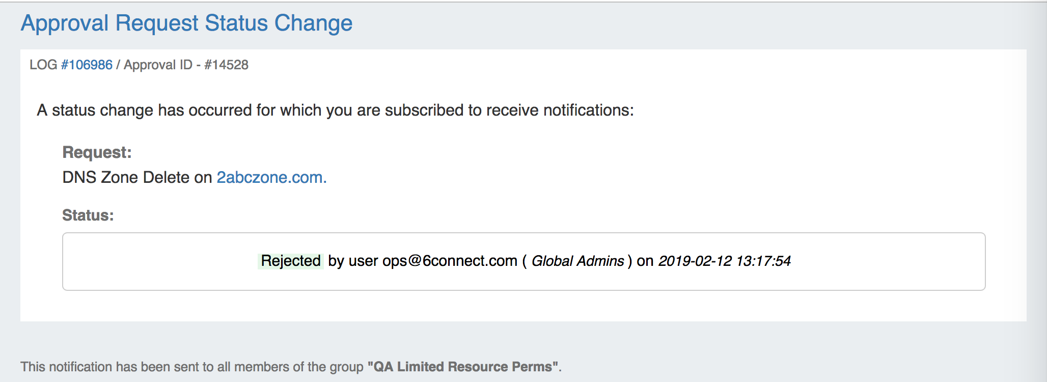This screenshot has height=382, width=1047.
Task: Click the status change notification sentence
Action: (335, 110)
